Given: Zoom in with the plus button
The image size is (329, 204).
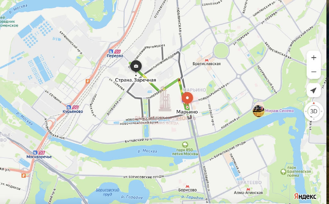Looking at the screenshot, I should (314, 58).
